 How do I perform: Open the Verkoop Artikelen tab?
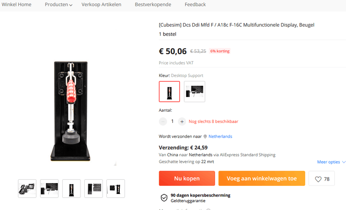click(101, 5)
